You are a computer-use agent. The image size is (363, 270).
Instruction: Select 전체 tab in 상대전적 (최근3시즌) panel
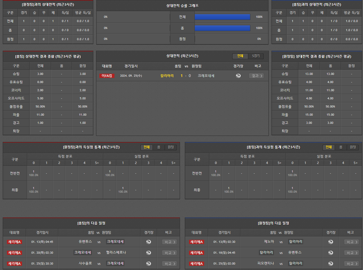(x=240, y=56)
